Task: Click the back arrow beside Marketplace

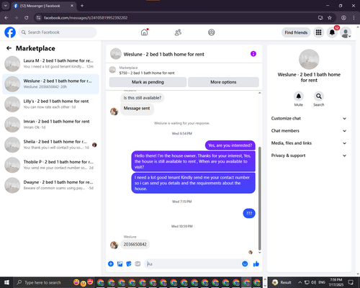Action: point(9,48)
